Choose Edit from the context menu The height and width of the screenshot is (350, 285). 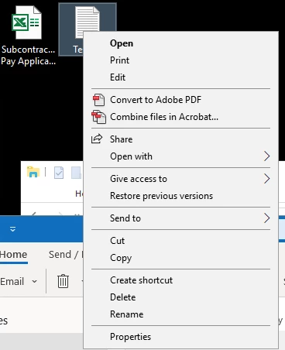point(180,77)
